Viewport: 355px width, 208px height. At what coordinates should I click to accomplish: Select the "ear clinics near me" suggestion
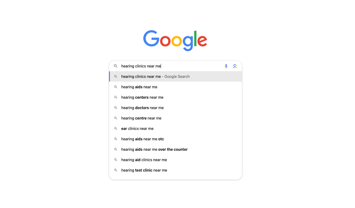coord(137,129)
